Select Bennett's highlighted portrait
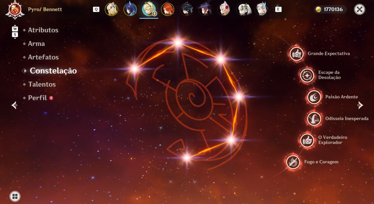 149,9
